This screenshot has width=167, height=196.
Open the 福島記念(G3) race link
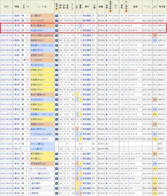click(x=37, y=40)
